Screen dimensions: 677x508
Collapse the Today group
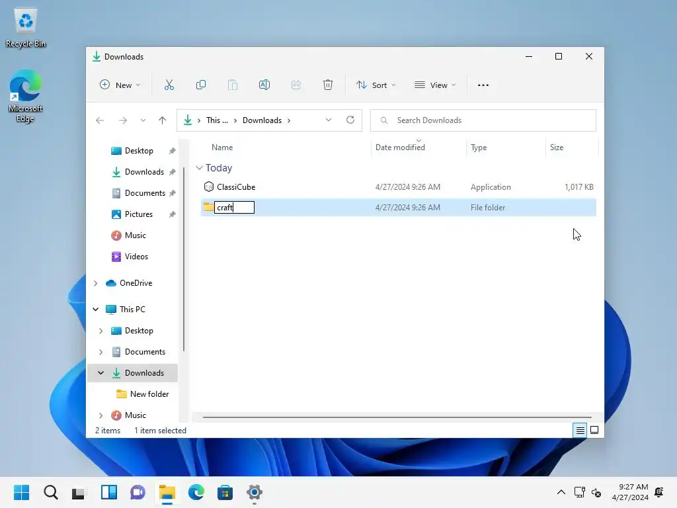[x=199, y=167]
